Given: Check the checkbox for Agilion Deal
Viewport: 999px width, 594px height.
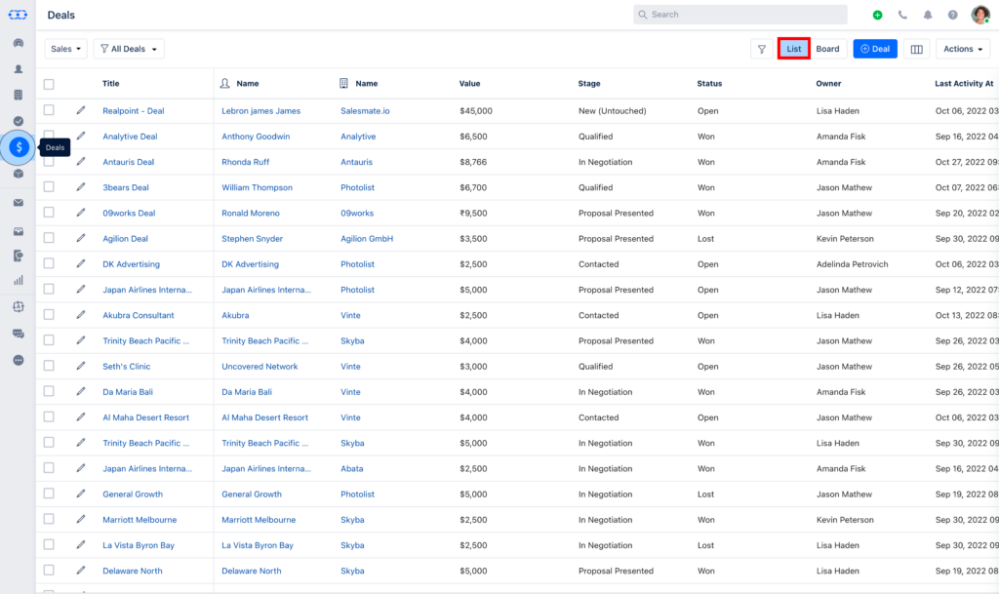Looking at the screenshot, I should [x=48, y=238].
